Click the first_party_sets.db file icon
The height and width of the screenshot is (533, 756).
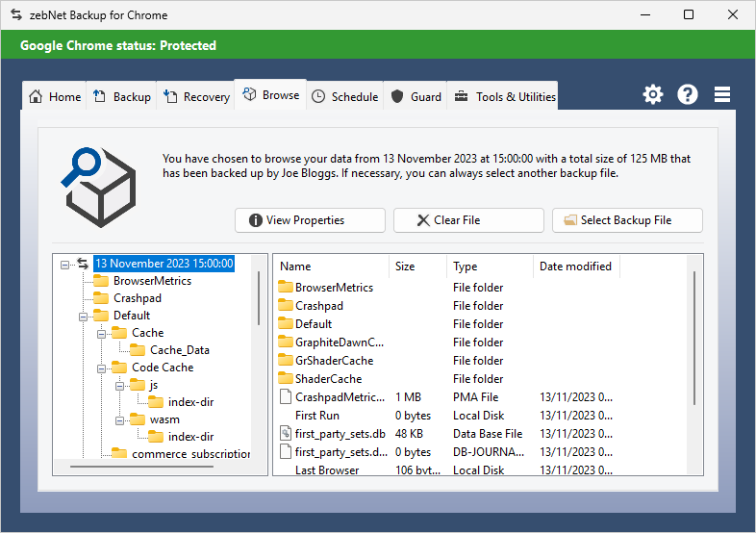point(286,434)
